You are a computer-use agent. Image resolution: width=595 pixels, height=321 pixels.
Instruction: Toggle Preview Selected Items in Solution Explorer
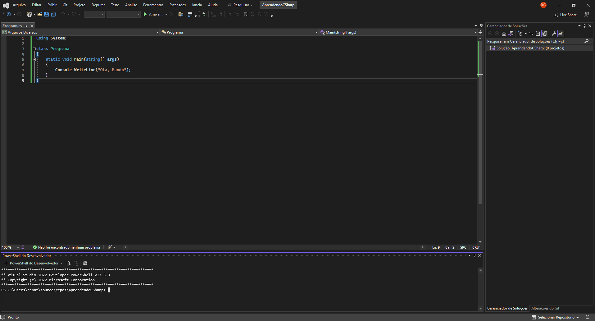click(561, 34)
